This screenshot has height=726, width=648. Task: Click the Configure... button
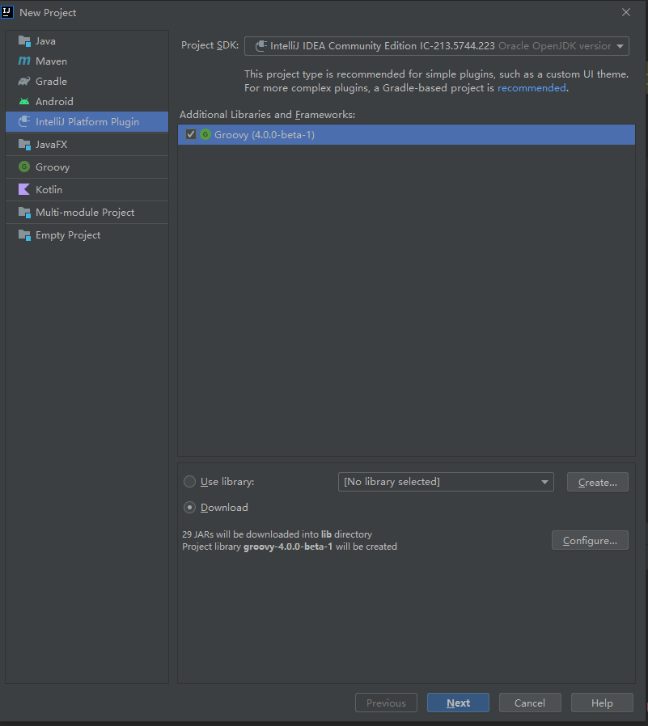point(590,540)
